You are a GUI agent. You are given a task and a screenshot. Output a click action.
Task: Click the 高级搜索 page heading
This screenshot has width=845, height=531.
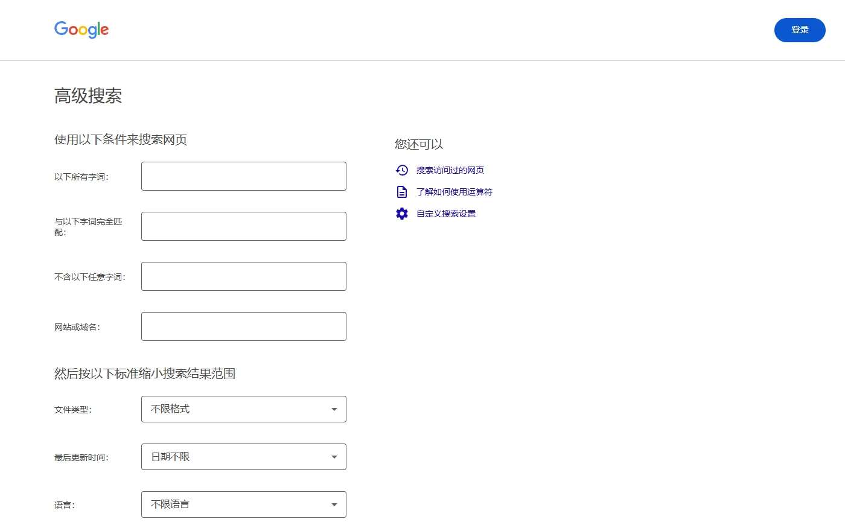coord(88,96)
